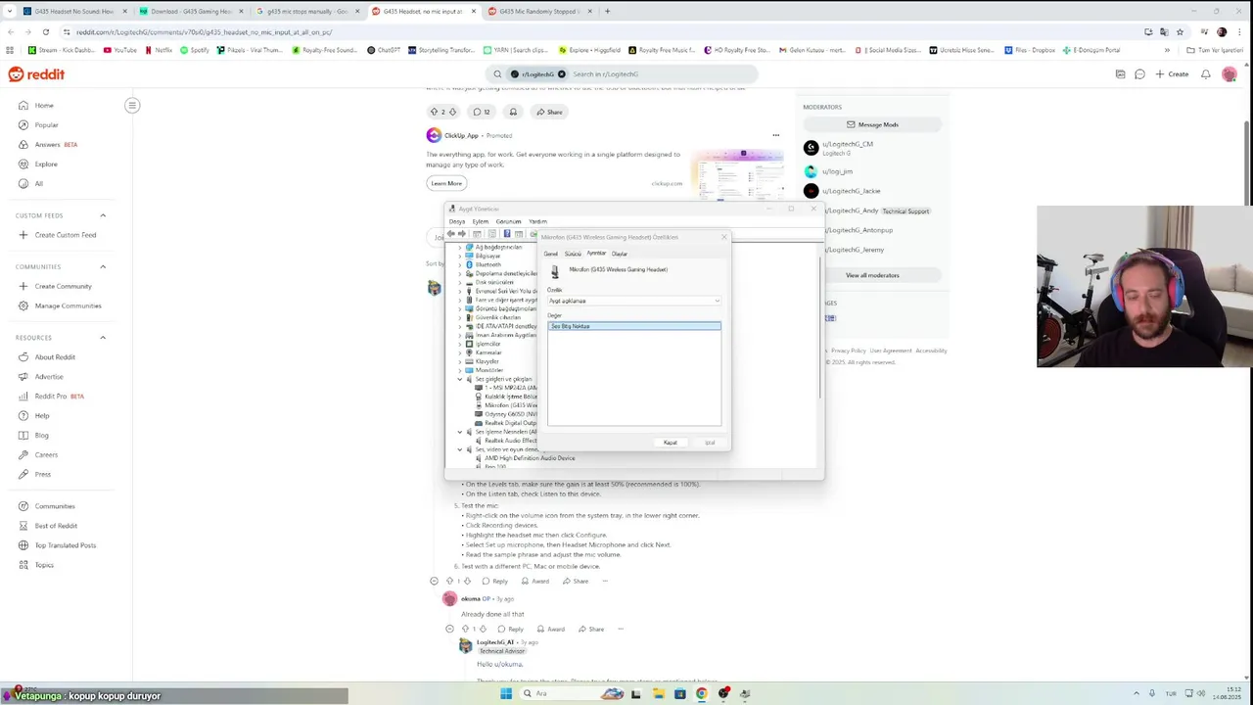Open Görünüm menu in Aygıt Yöneticisi

point(508,221)
